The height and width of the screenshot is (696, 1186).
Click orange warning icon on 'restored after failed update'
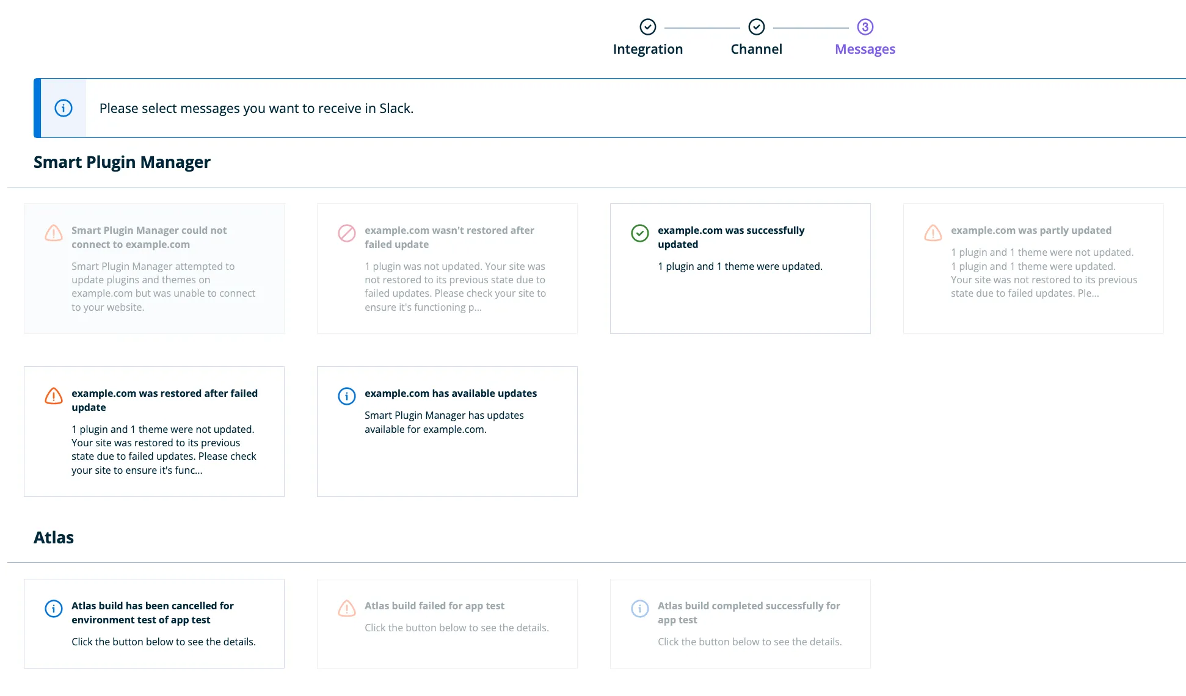tap(54, 396)
